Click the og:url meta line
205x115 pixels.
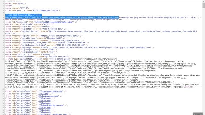[x=44, y=36]
